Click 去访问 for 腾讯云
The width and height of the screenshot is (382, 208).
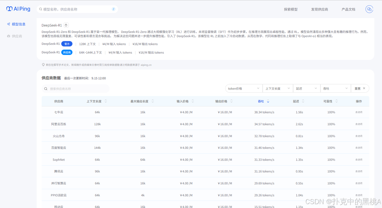tap(359, 172)
